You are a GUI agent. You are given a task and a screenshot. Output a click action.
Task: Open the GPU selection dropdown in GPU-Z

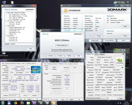(97, 98)
